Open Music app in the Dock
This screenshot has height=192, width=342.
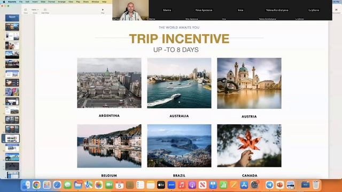182,185
